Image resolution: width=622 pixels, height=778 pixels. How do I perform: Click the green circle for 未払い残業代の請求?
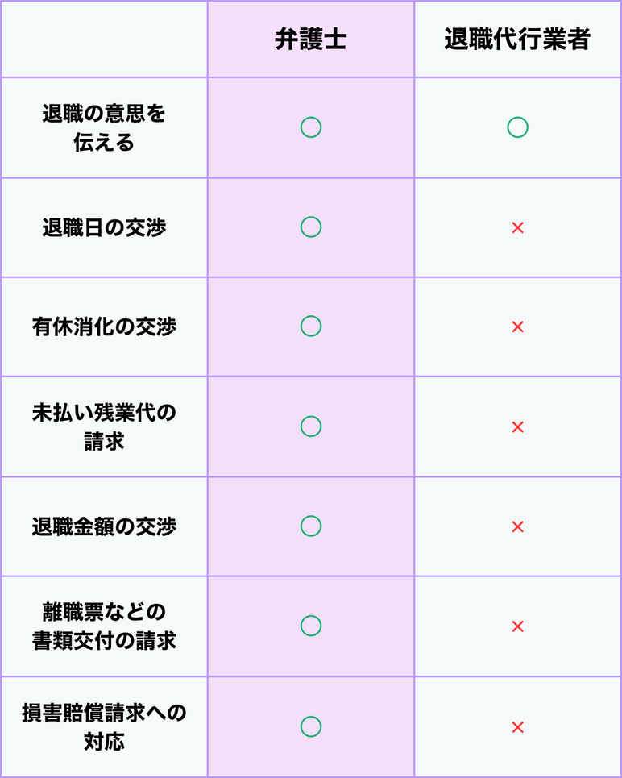click(311, 426)
